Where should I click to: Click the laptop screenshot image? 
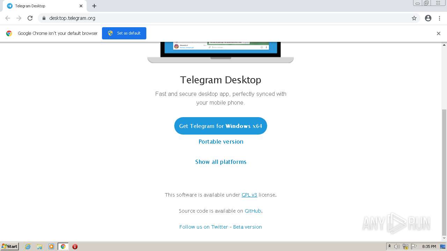(x=221, y=52)
